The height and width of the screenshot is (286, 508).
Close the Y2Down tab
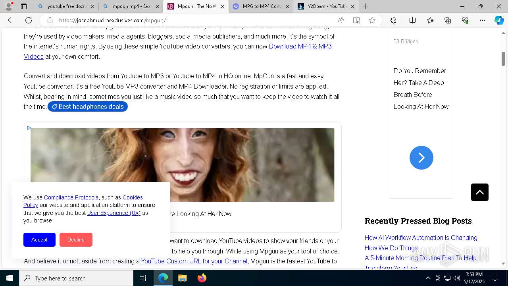pos(352,6)
